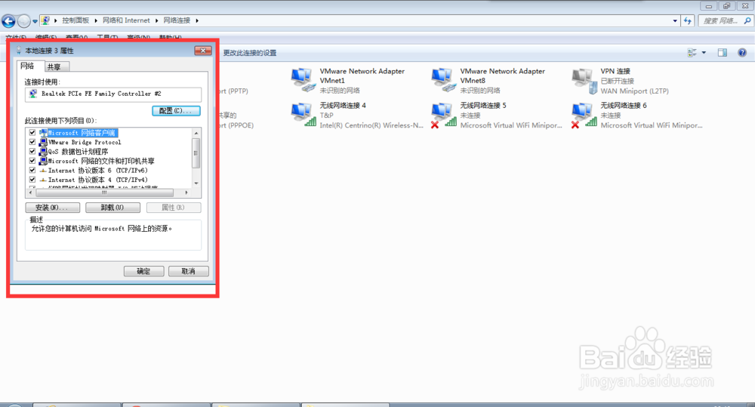Switch to the 网络 tab
The height and width of the screenshot is (407, 755).
(x=27, y=66)
